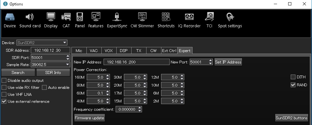
Task: Switch to the VOX tab
Action: pyautogui.click(x=109, y=51)
